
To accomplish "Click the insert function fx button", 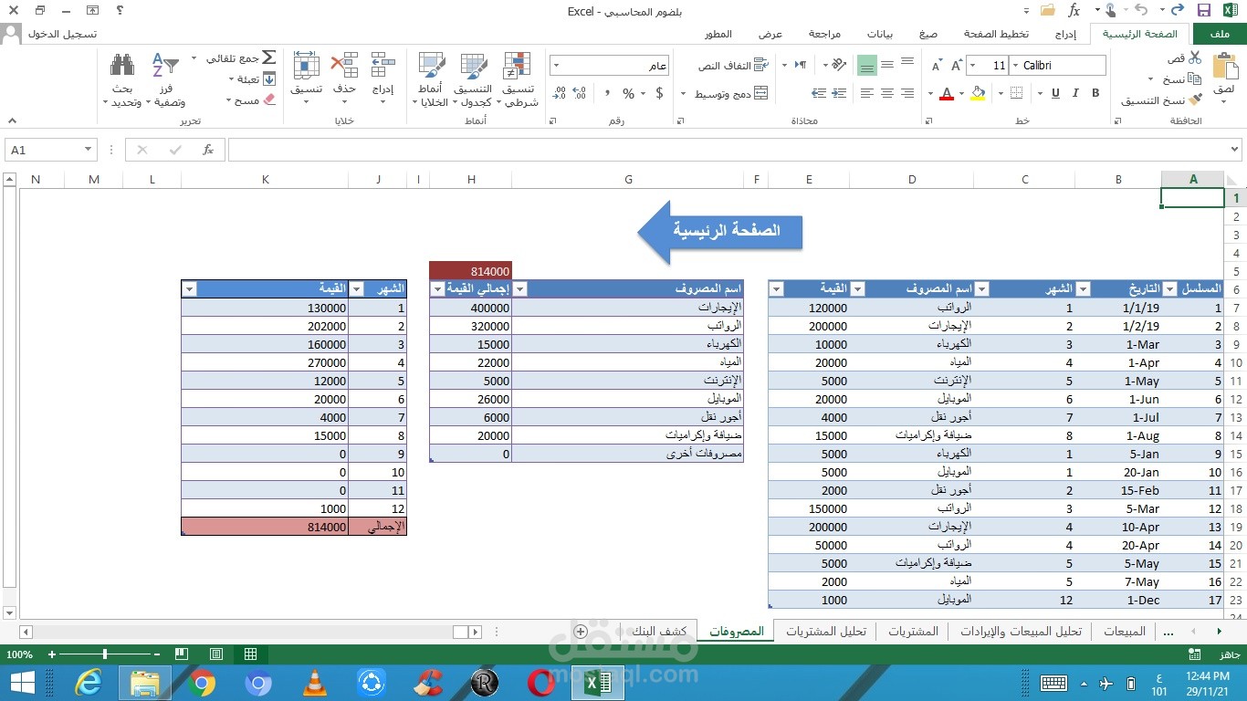I will click(208, 150).
